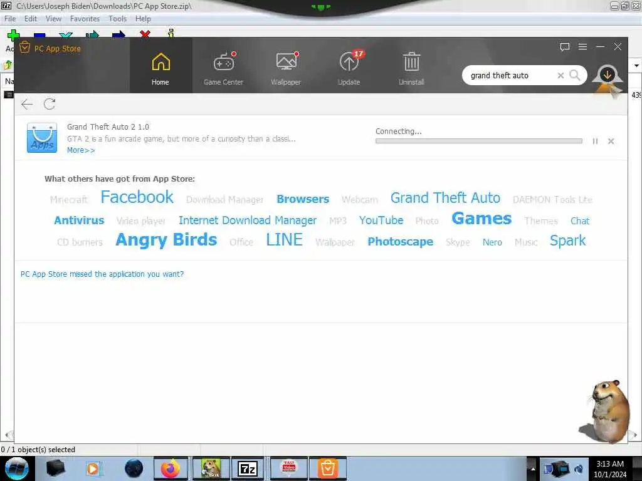Open the PC App Store taskbar icon
The height and width of the screenshot is (481, 642).
coord(327,468)
